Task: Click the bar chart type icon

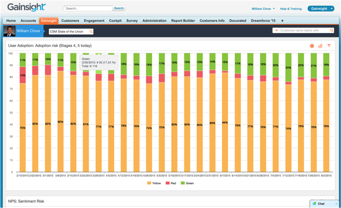Action: tap(320, 46)
